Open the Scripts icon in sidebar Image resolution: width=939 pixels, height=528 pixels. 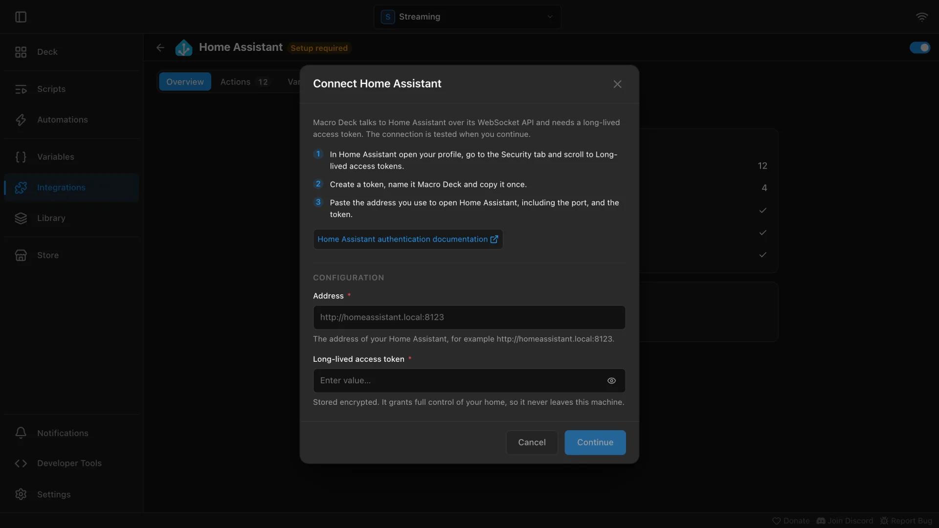[21, 89]
